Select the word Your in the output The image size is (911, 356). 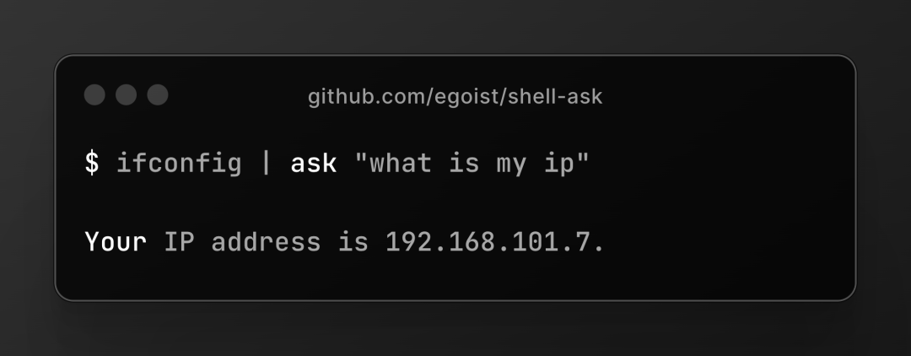pos(116,241)
